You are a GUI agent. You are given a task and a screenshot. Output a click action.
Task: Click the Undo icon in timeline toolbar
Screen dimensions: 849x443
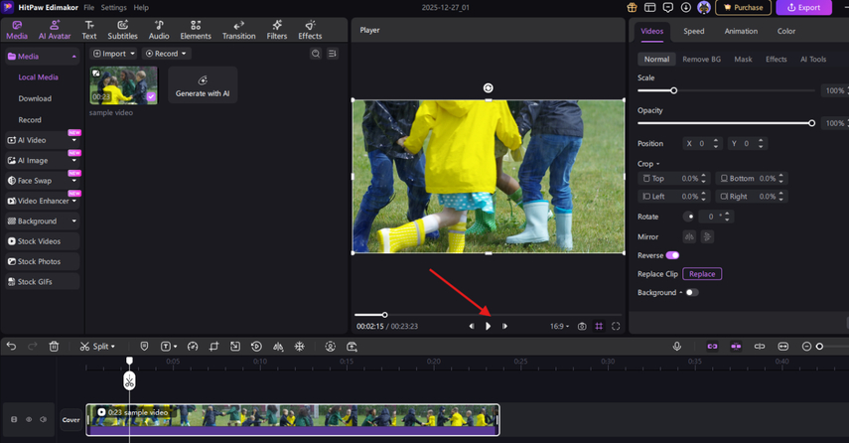11,347
